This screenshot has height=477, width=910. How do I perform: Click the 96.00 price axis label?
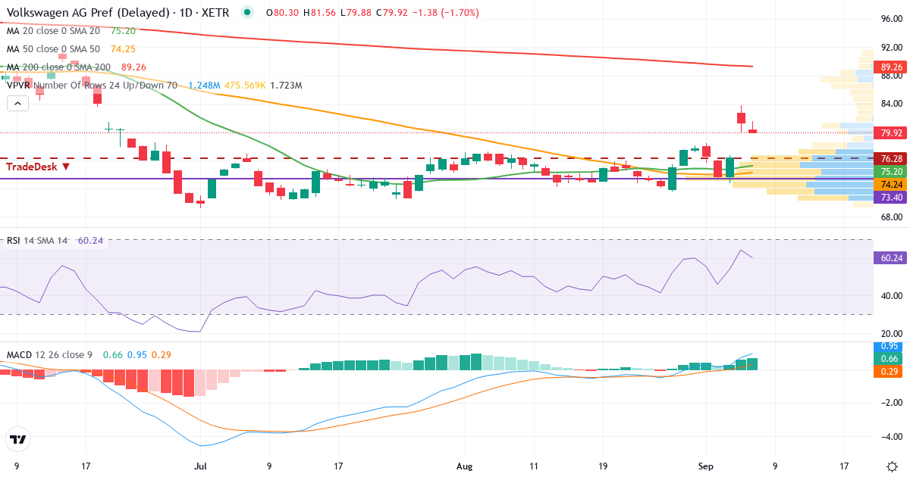pos(890,18)
